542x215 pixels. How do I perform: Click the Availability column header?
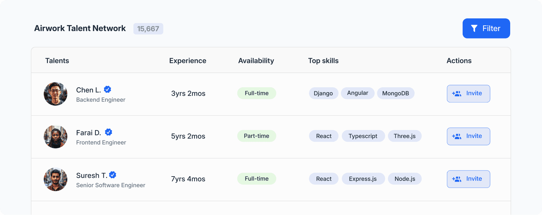pos(256,61)
